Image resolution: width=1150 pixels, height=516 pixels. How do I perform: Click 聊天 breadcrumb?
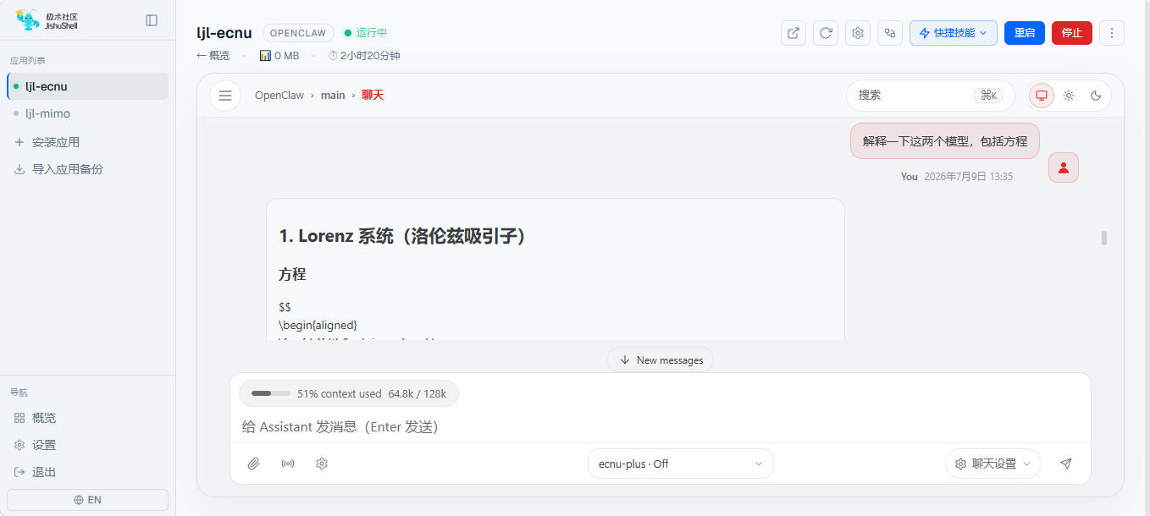point(373,96)
